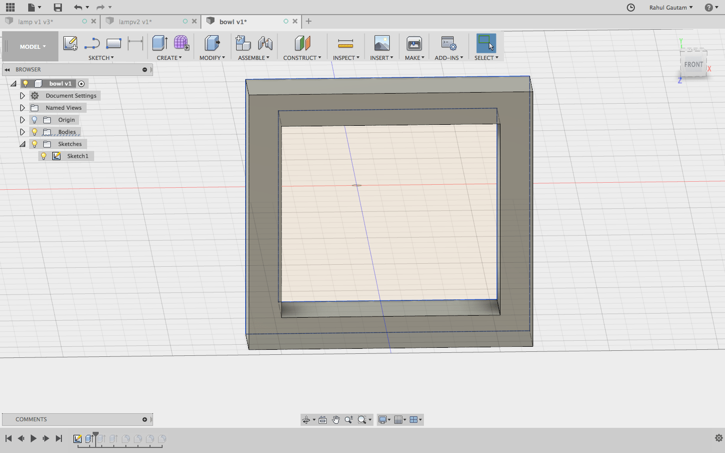
Task: Select the Create Form tool
Action: [x=181, y=43]
